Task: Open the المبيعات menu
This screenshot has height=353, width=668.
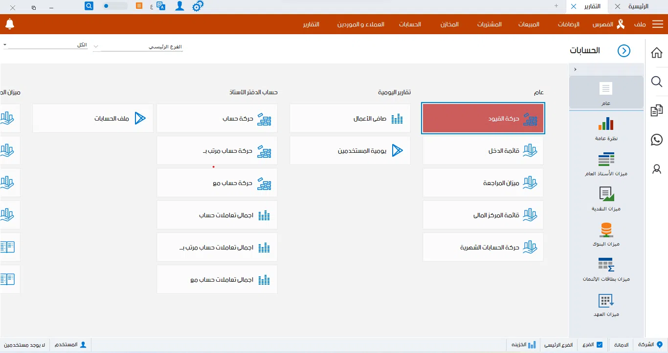Action: [529, 24]
